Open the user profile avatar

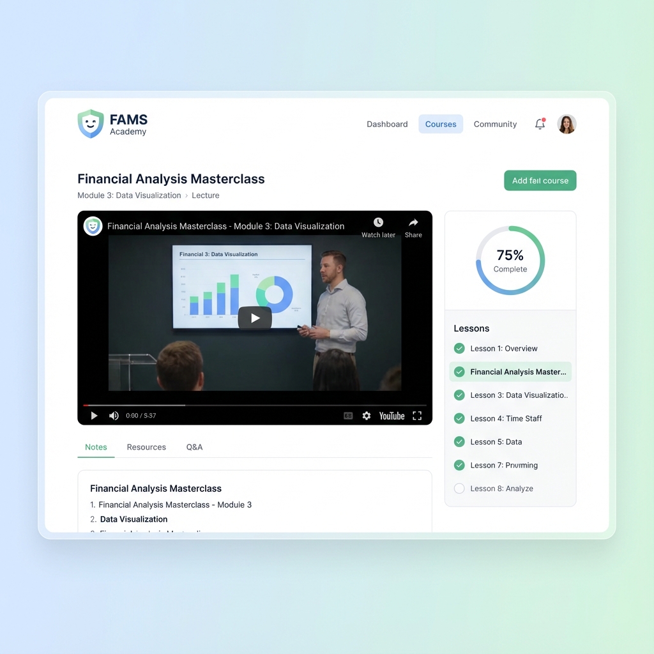tap(567, 124)
